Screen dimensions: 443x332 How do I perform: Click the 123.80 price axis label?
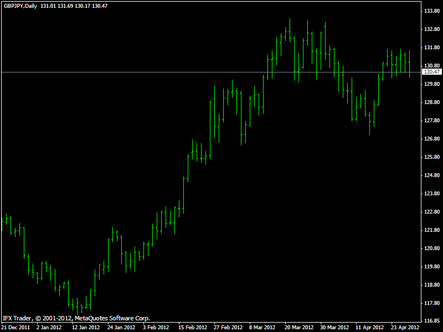coord(432,194)
